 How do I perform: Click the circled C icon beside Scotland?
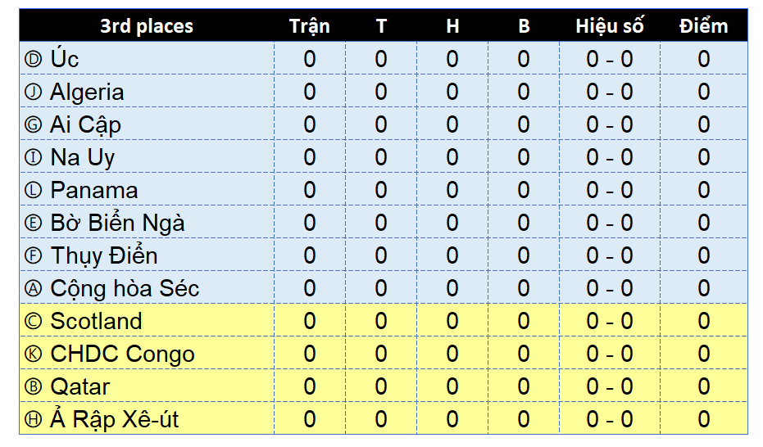click(x=33, y=321)
